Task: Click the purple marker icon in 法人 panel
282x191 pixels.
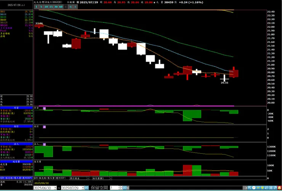Action: [45, 144]
